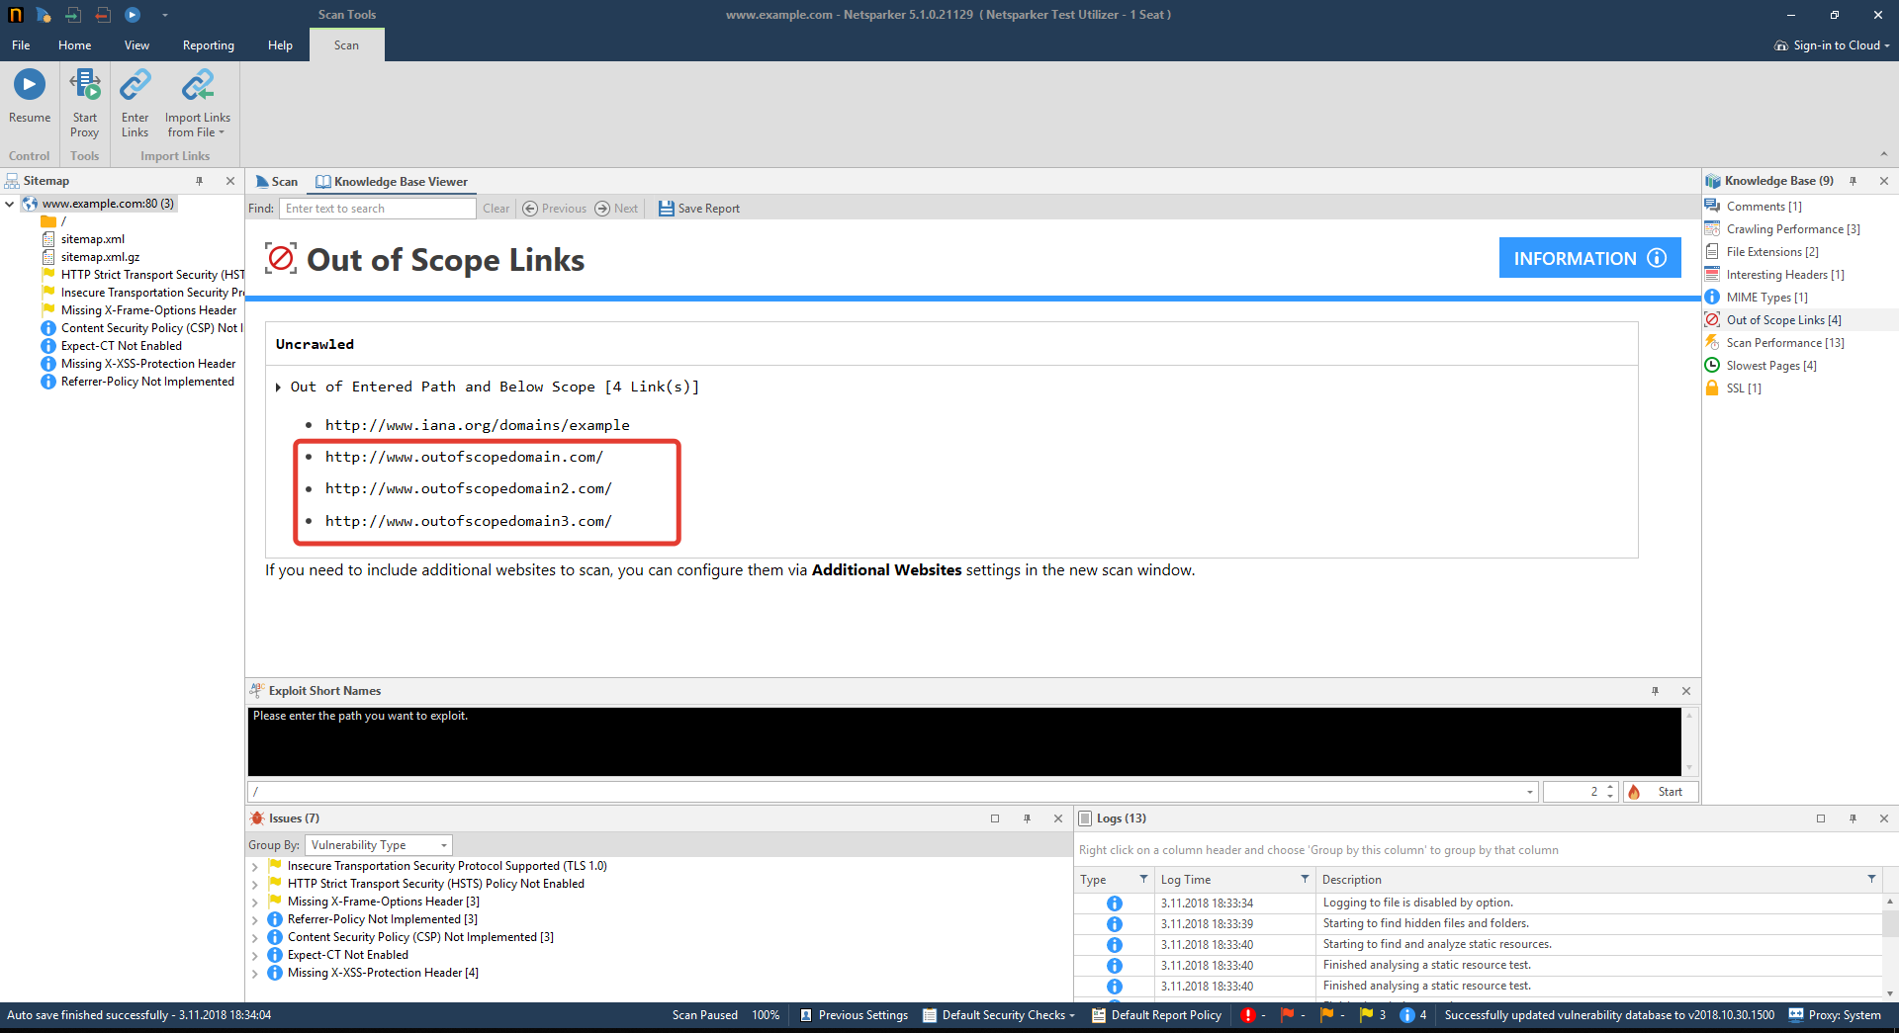
Task: Click Start exploit button
Action: coord(1662,792)
